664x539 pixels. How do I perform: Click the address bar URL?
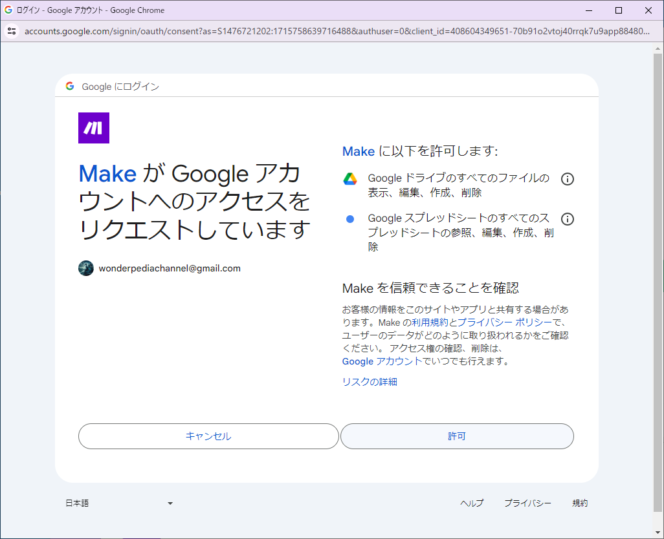pos(337,31)
